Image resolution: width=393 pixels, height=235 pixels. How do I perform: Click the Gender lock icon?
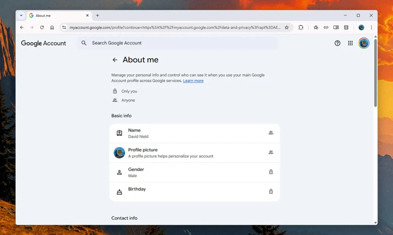pos(271,172)
